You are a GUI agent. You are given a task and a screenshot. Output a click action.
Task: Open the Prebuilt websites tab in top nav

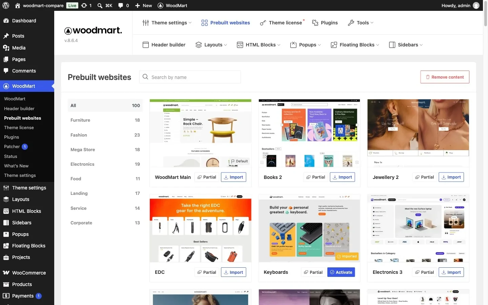225,23
